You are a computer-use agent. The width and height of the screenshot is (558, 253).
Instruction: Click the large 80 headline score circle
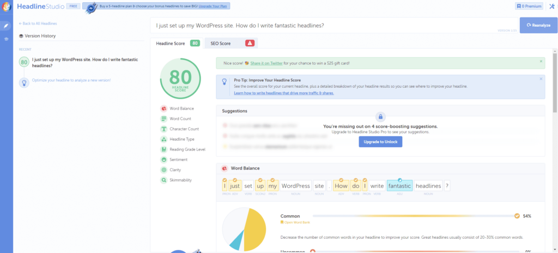180,79
